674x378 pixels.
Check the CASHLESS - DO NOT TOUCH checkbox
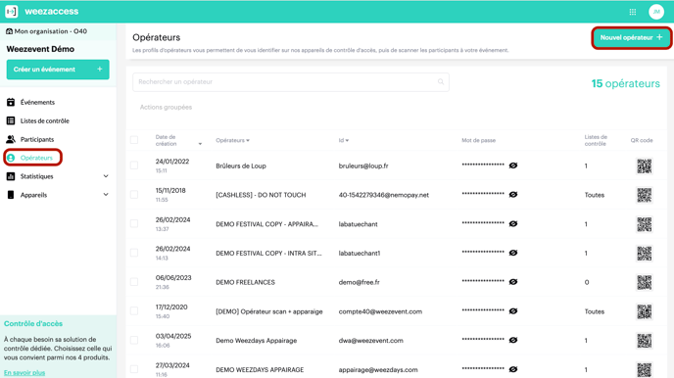point(134,195)
